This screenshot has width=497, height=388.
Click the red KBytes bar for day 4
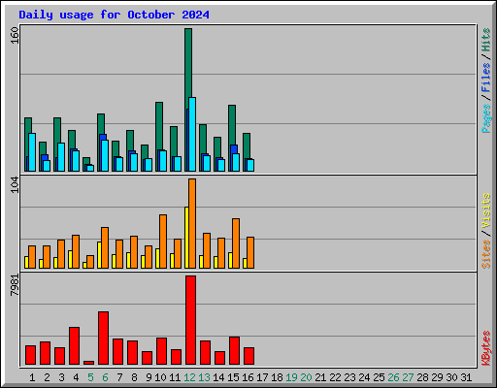click(74, 345)
